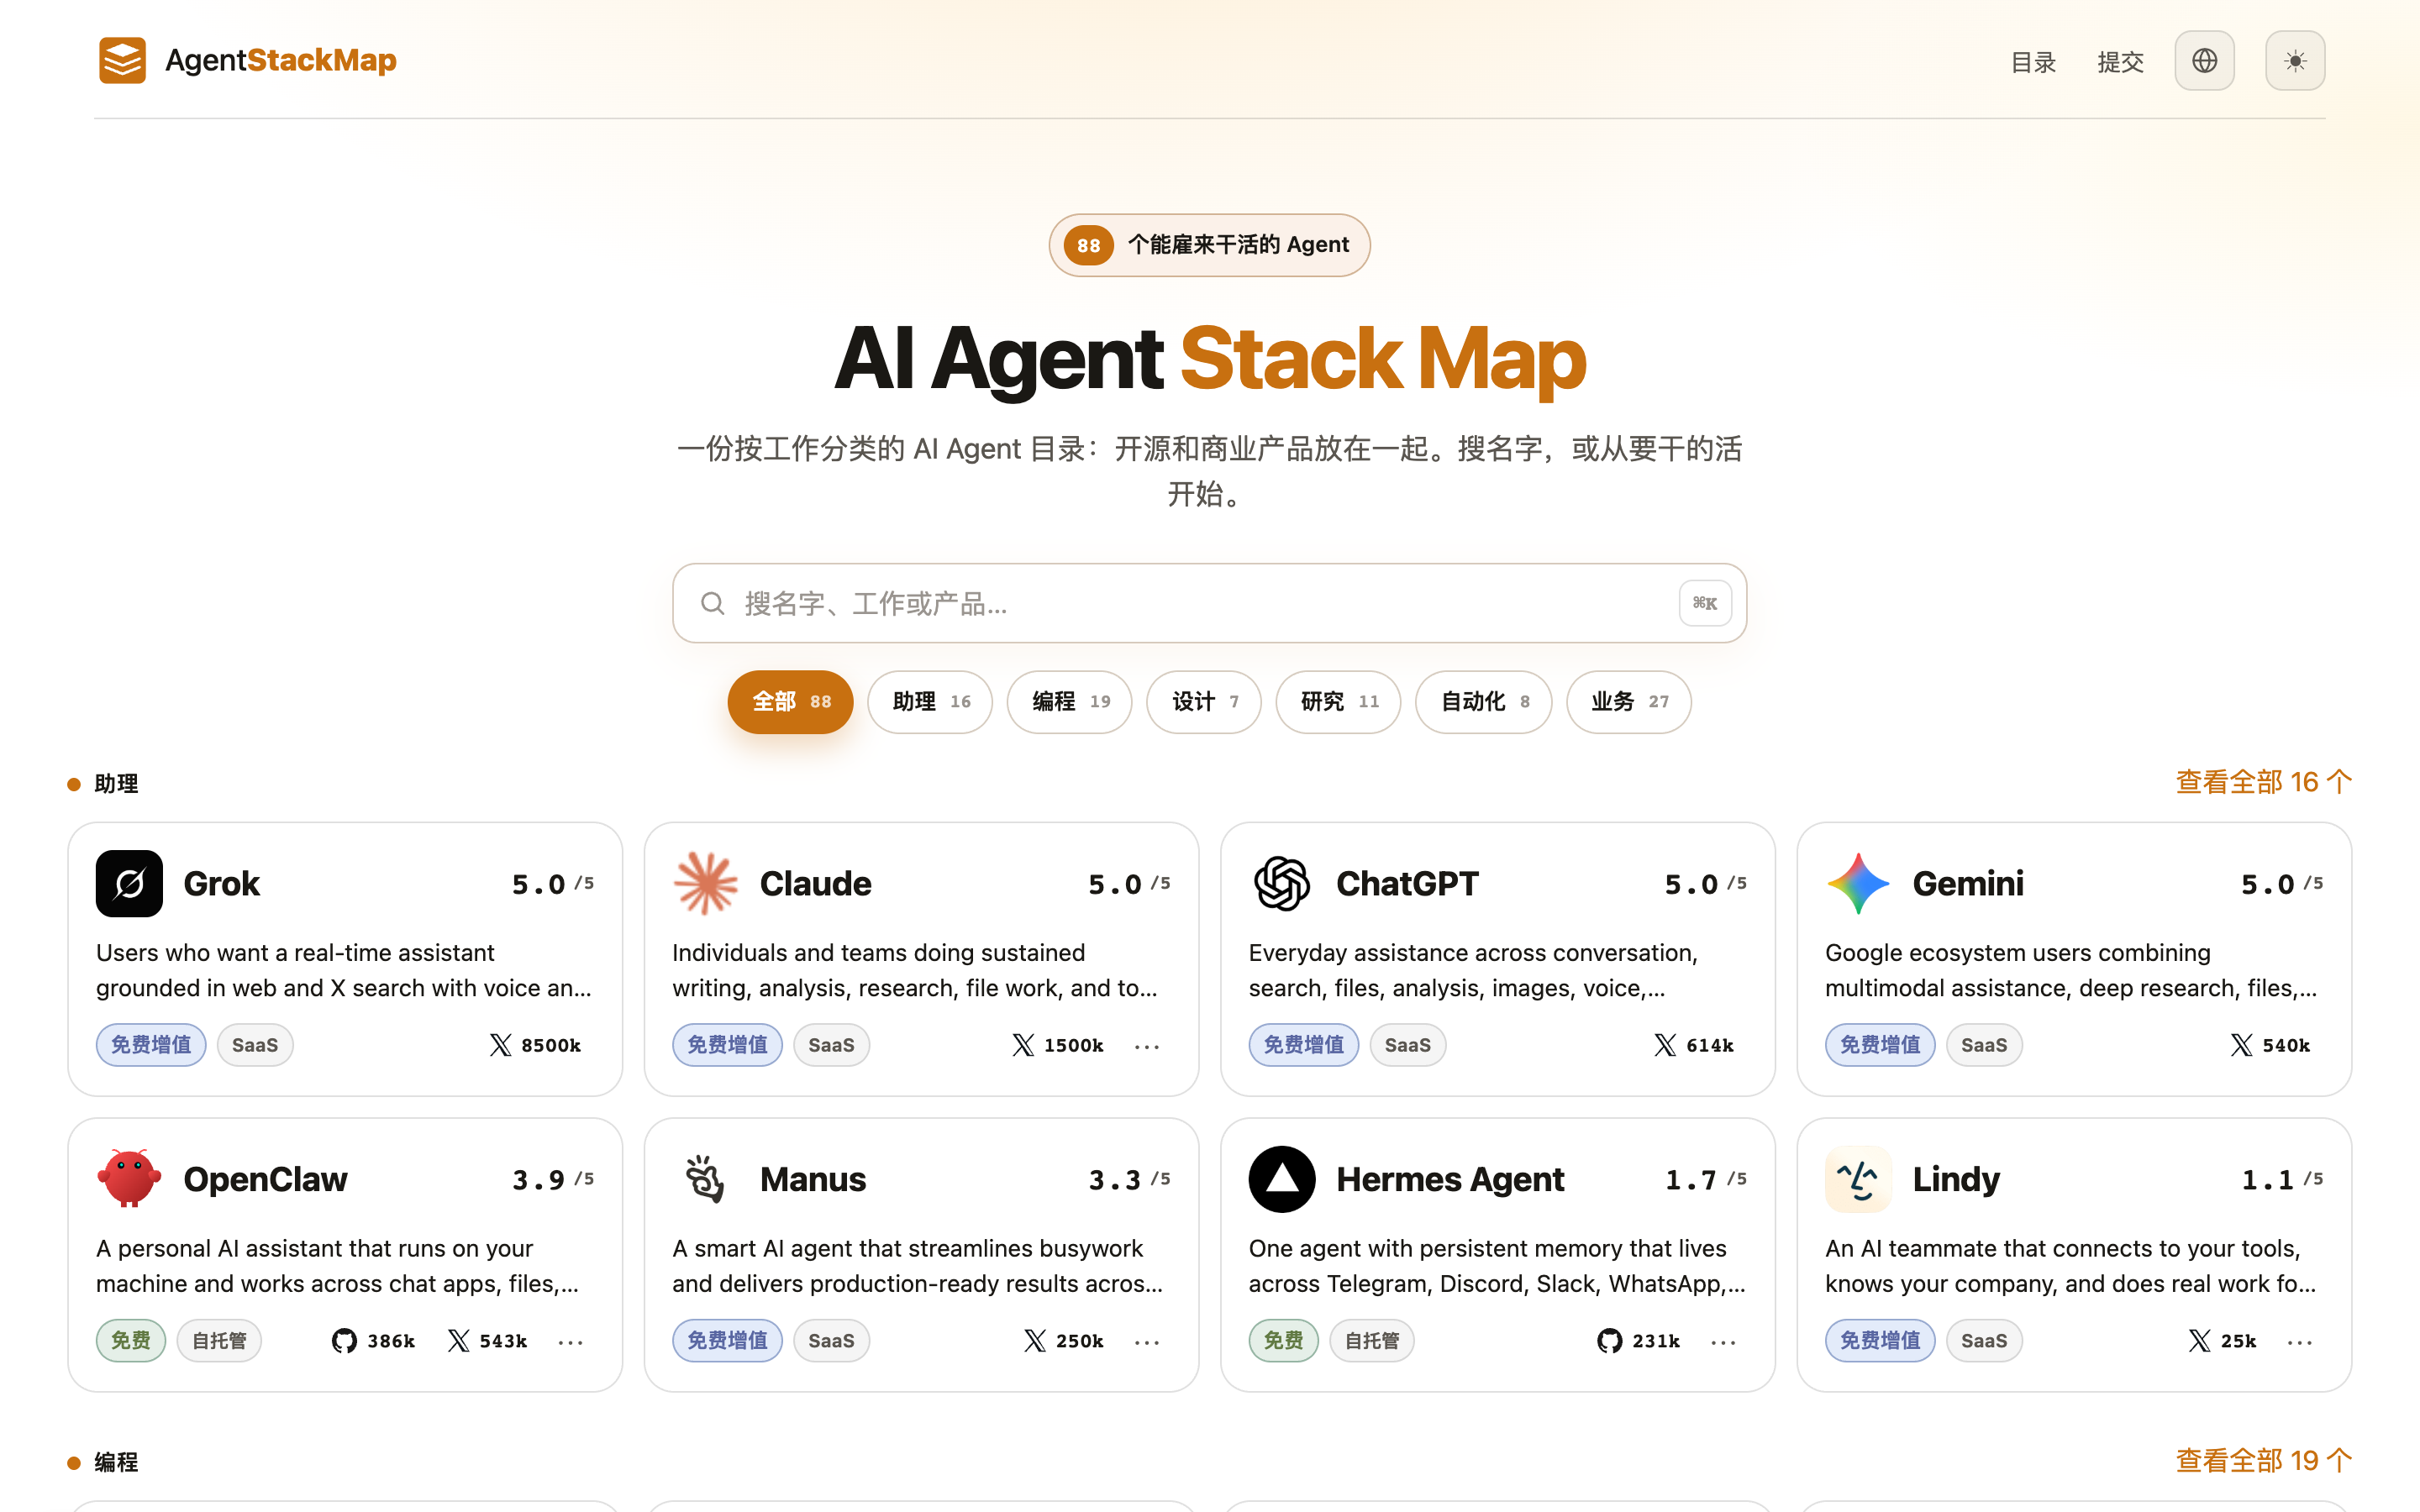This screenshot has height=1512, width=2420.
Task: Expand more options on OpenClaw card
Action: (x=570, y=1342)
